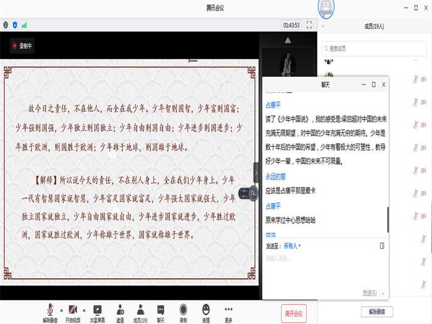Open members list button 成员(19)
Image resolution: width=432 pixels, height=324 pixels.
tap(141, 313)
